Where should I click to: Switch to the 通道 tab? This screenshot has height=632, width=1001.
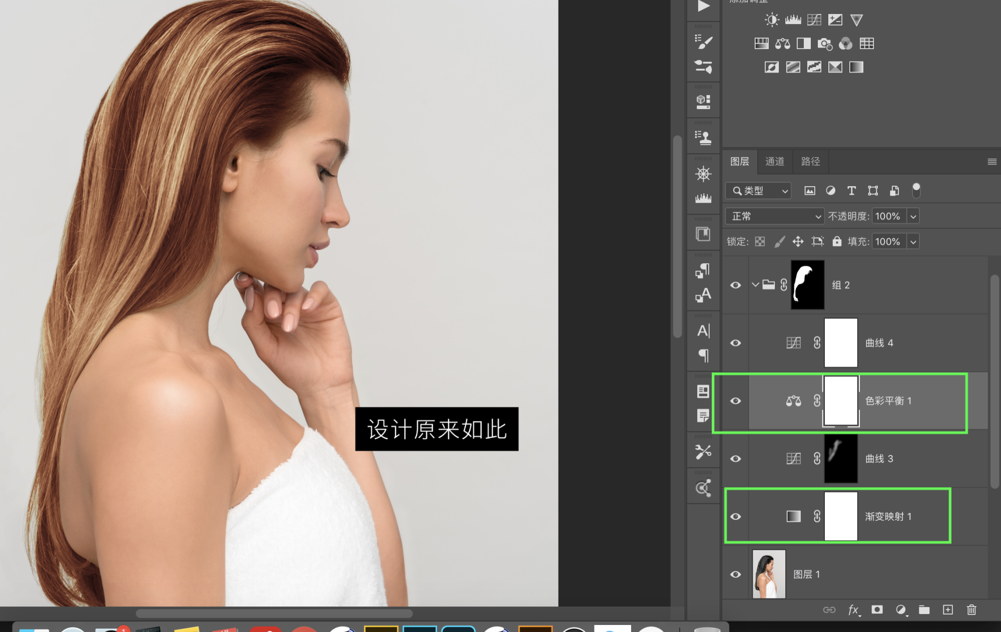point(774,161)
